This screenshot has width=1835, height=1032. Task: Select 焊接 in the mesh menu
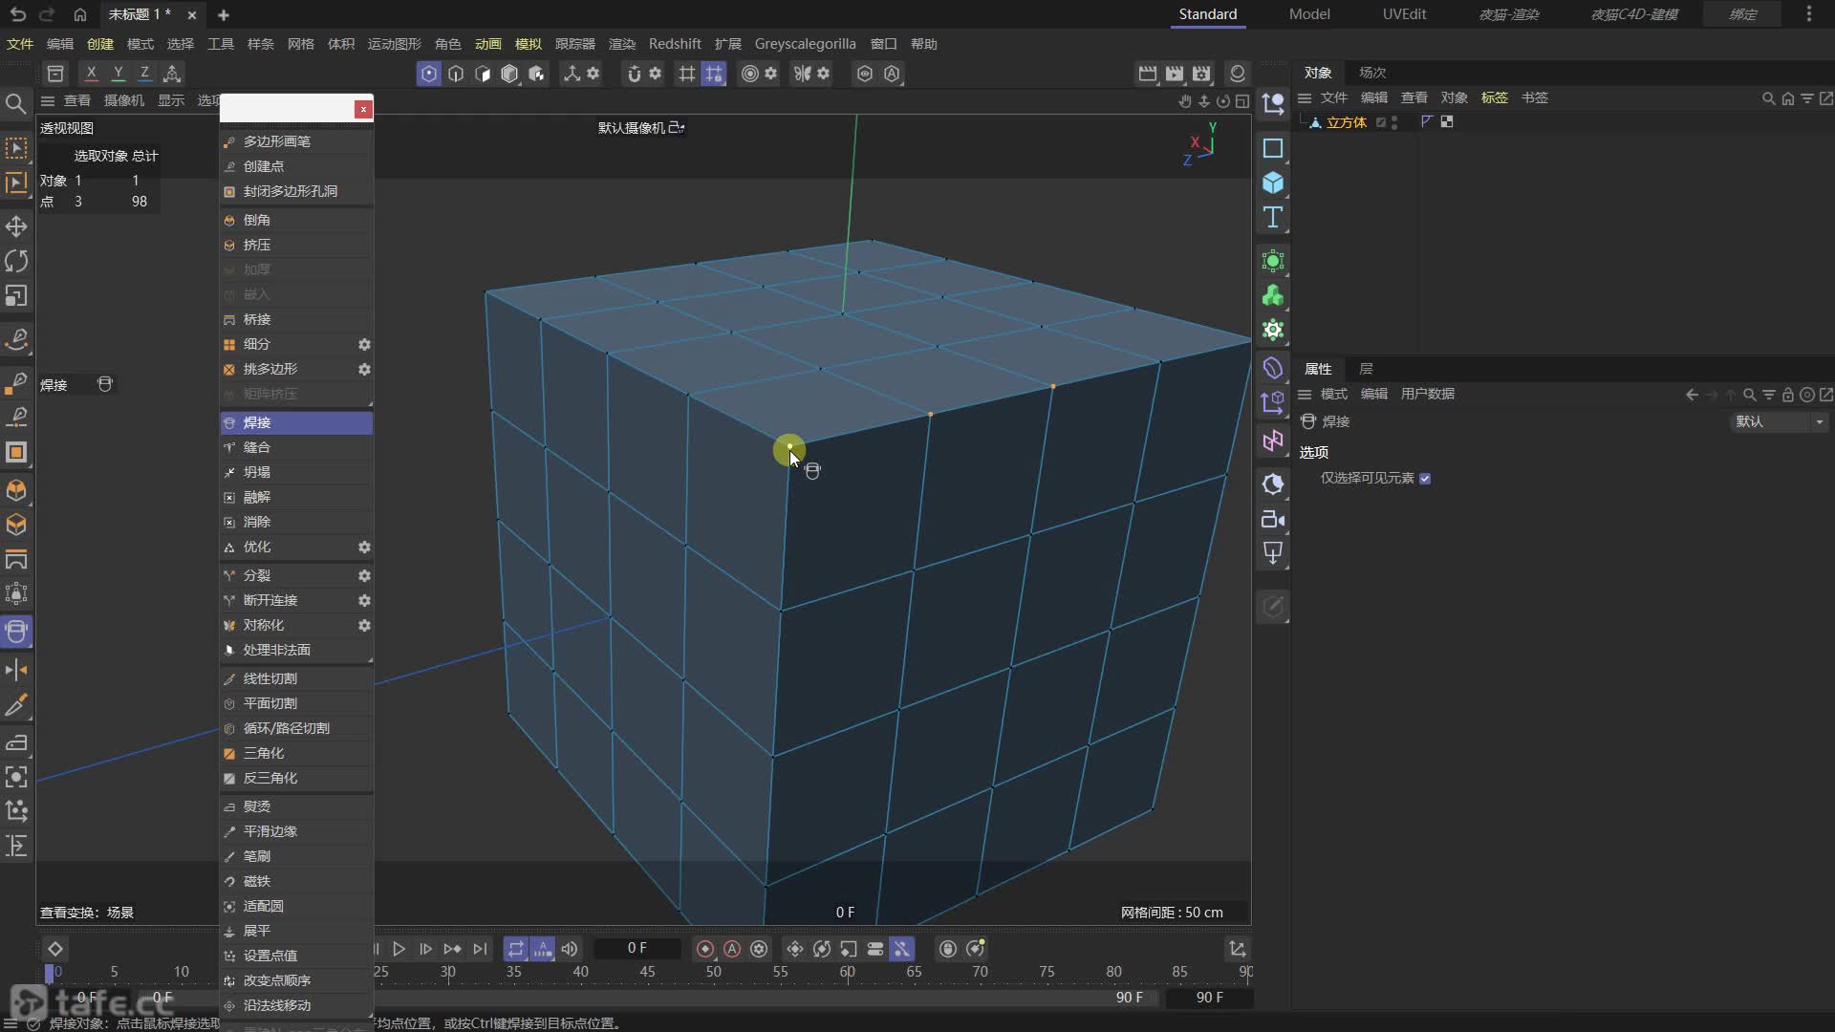click(x=296, y=422)
